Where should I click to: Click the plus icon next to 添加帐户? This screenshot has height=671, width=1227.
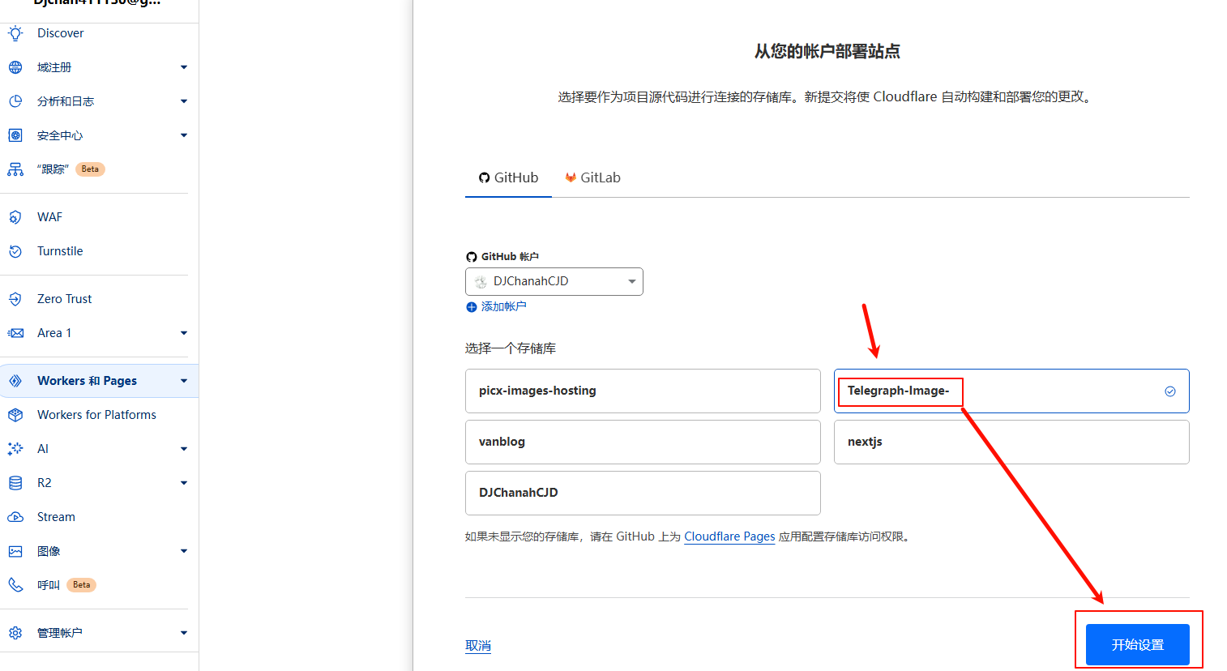click(x=472, y=307)
